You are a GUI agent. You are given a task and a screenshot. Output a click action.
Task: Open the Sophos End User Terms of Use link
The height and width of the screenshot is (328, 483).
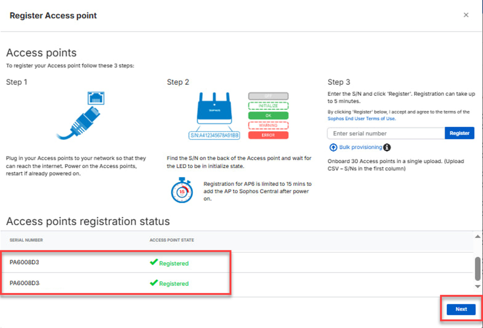pyautogui.click(x=362, y=119)
